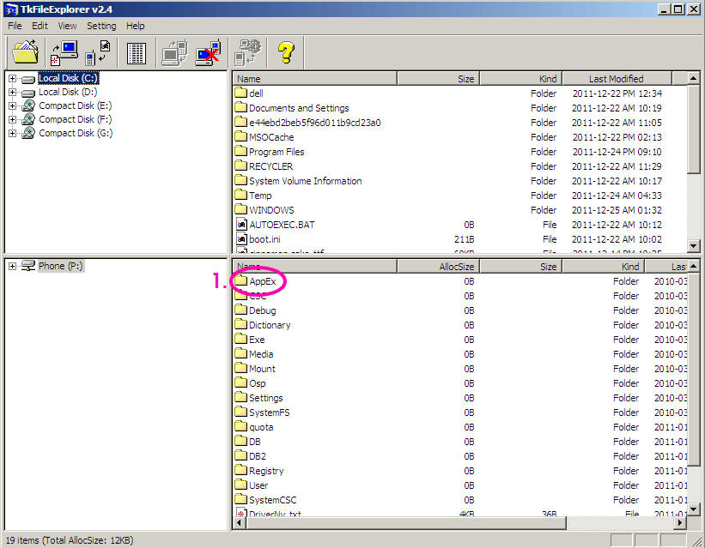Open the Setting menu
The height and width of the screenshot is (548, 705).
coord(101,26)
